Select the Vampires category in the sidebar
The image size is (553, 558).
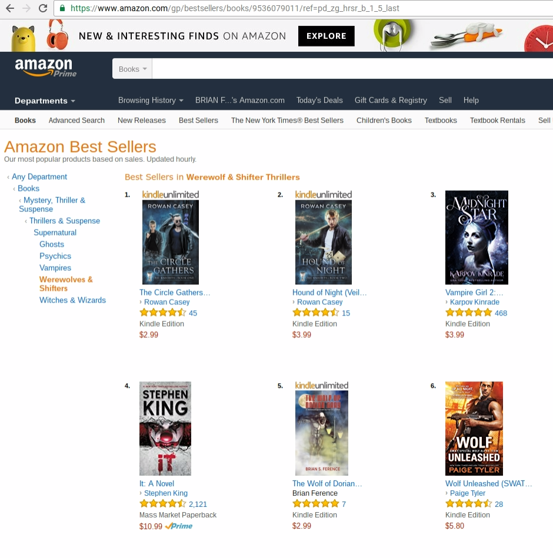click(x=55, y=268)
